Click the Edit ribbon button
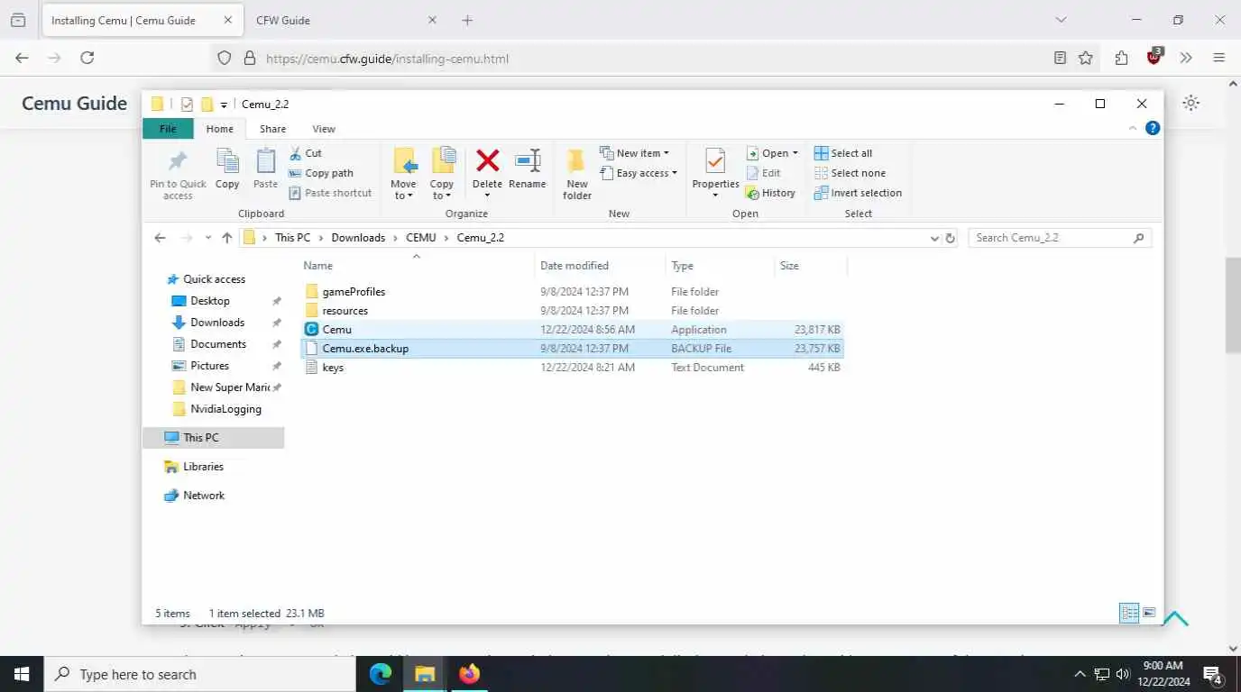The width and height of the screenshot is (1241, 692). coord(764,173)
